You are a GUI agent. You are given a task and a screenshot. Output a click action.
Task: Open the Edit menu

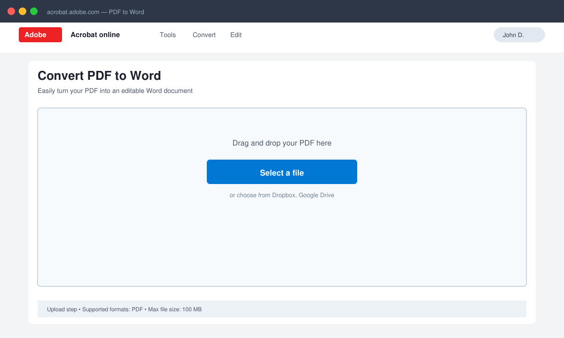pos(236,35)
